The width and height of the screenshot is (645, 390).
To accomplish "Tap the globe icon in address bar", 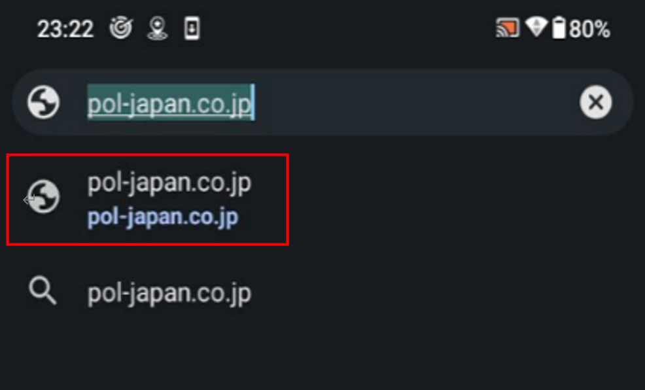I will click(x=44, y=102).
